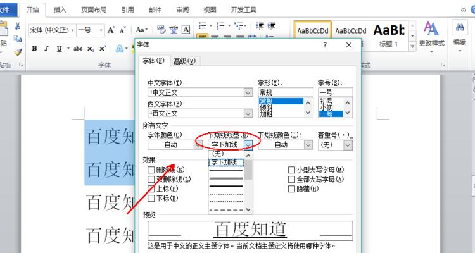
Task: Open the underline button dropdown arrow
Action: [68, 49]
